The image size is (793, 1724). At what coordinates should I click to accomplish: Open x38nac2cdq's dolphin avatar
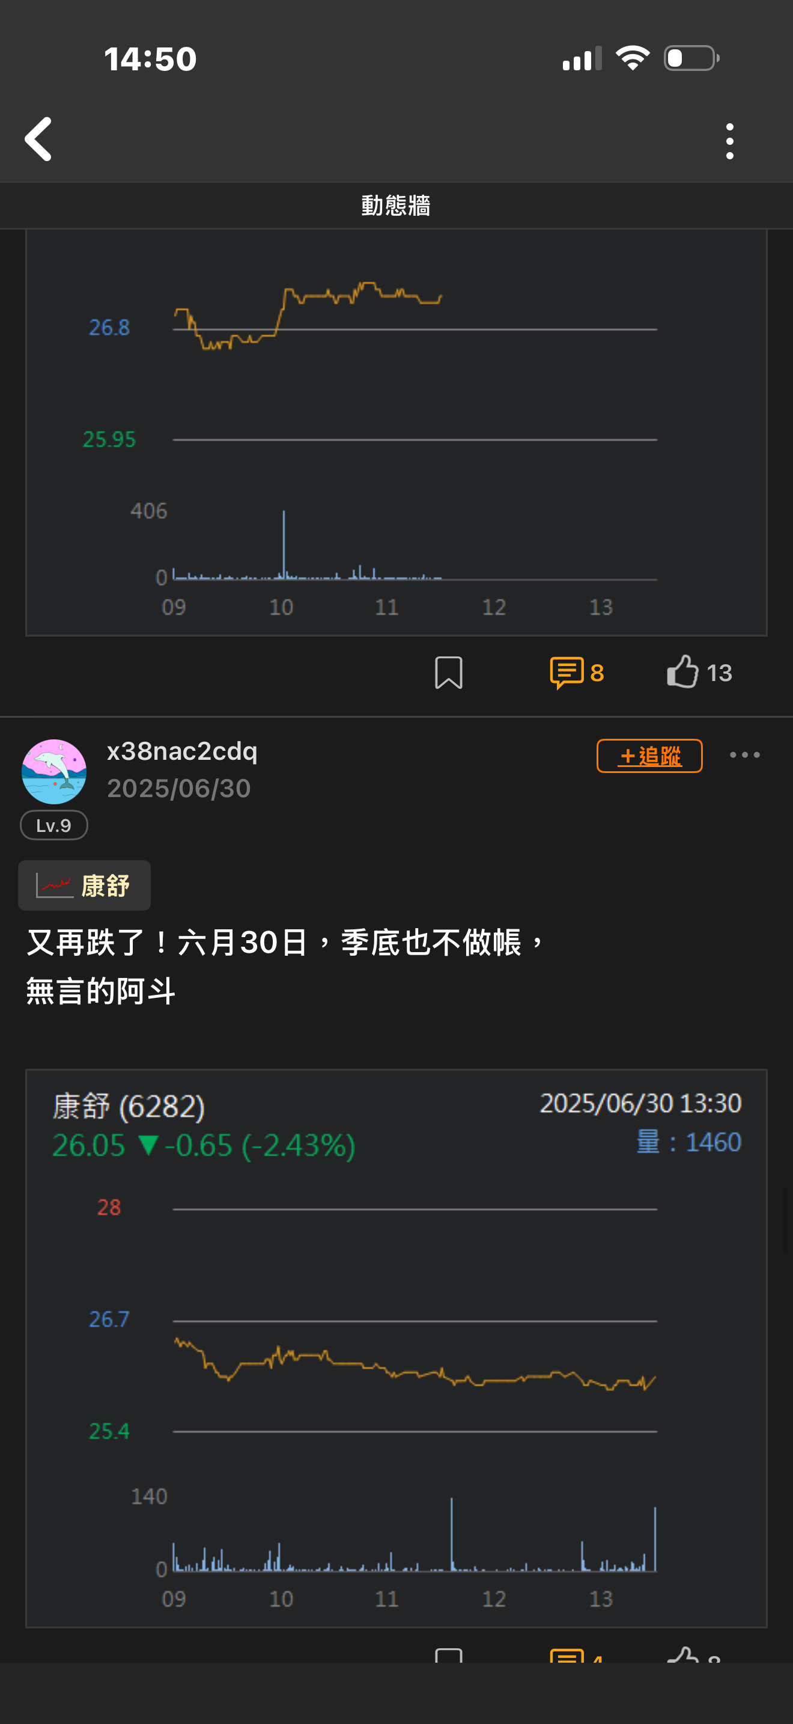54,771
